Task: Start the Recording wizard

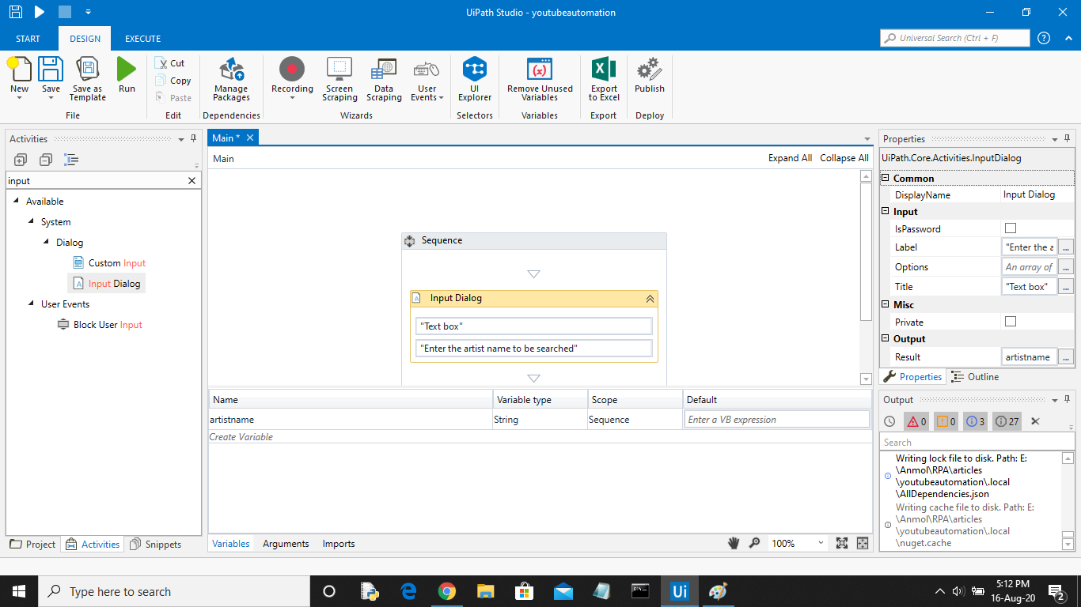Action: 292,77
